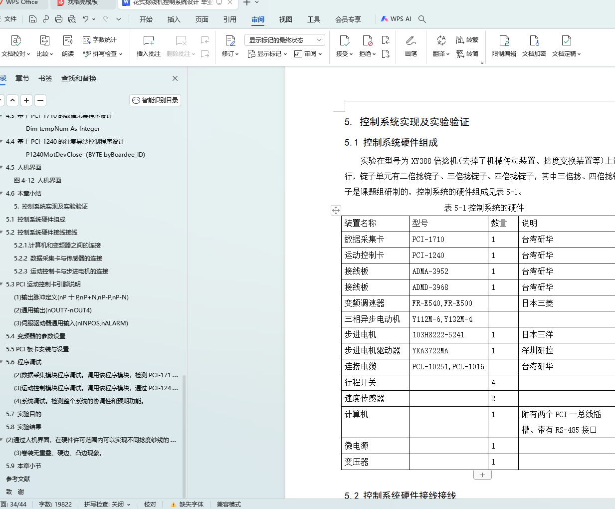Open the 开始 ribbon tab

click(x=146, y=19)
